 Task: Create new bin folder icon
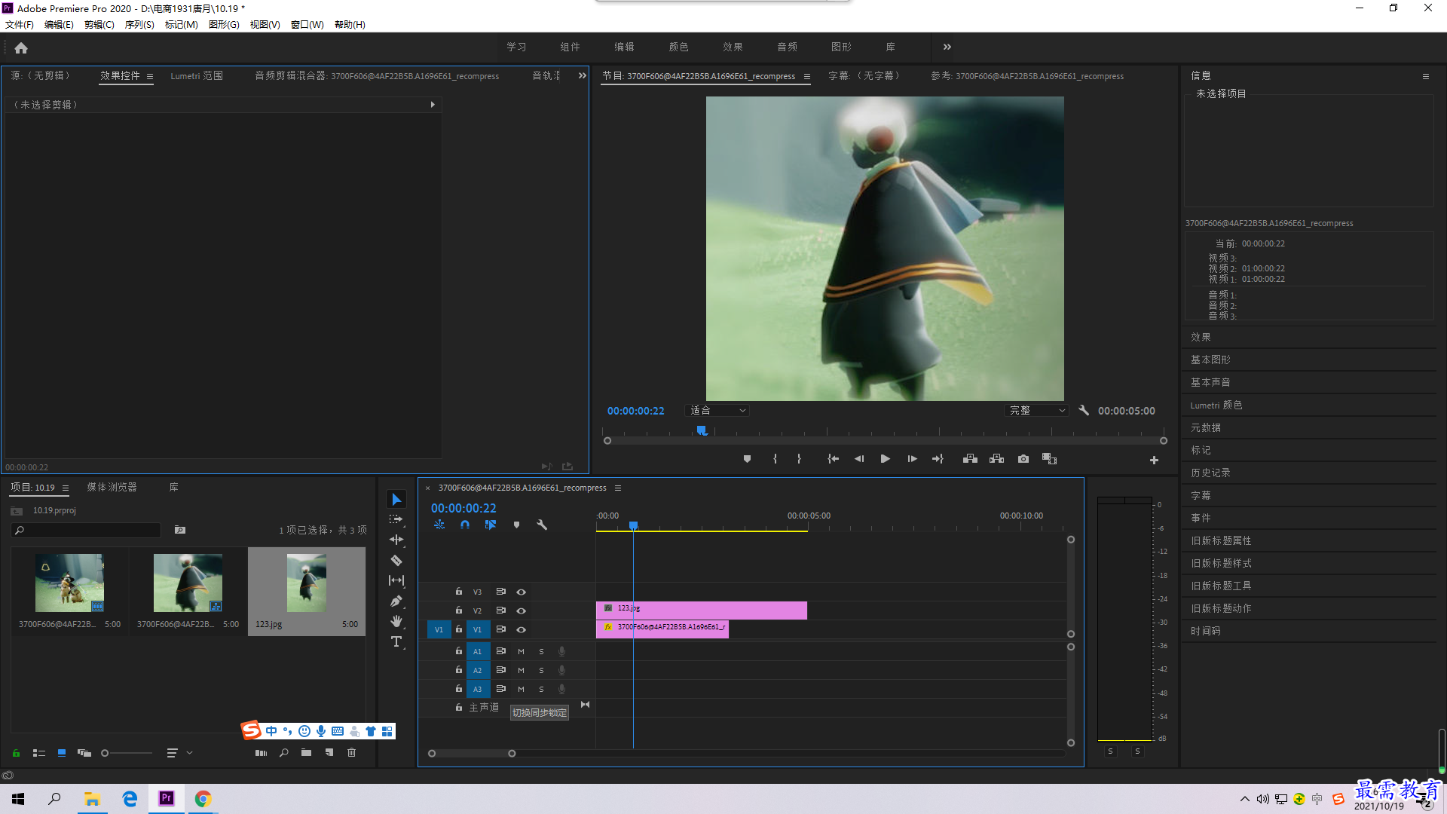coord(306,753)
